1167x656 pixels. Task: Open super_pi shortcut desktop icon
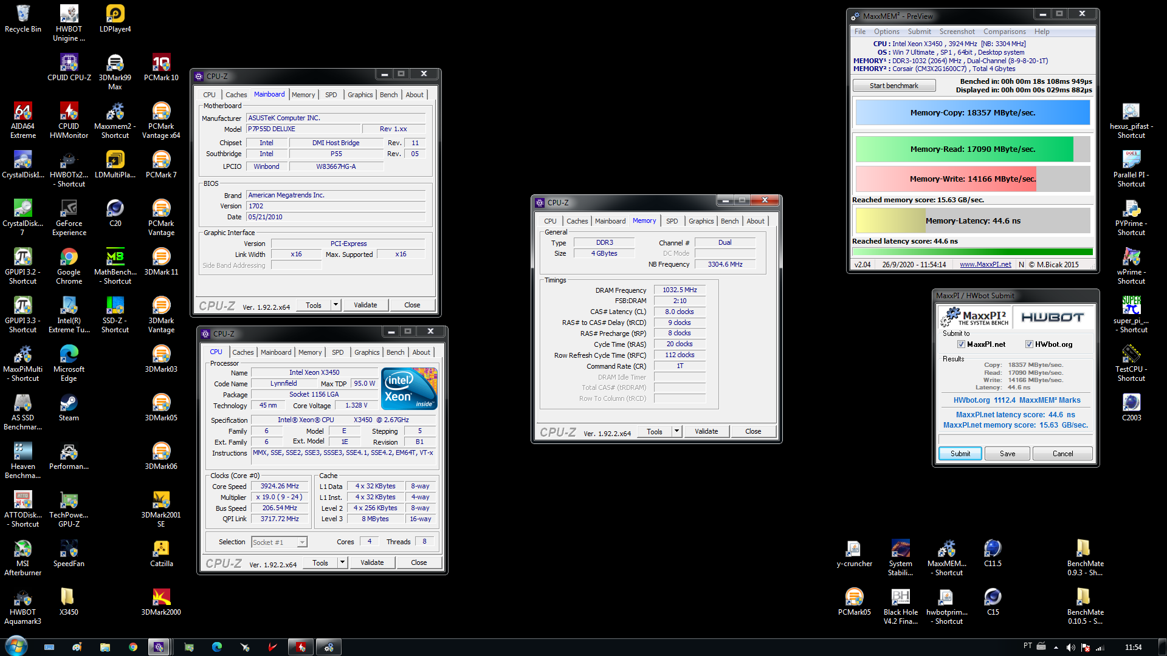pos(1131,315)
